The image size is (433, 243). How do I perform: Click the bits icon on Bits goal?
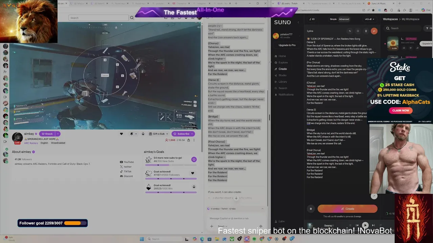(194, 187)
